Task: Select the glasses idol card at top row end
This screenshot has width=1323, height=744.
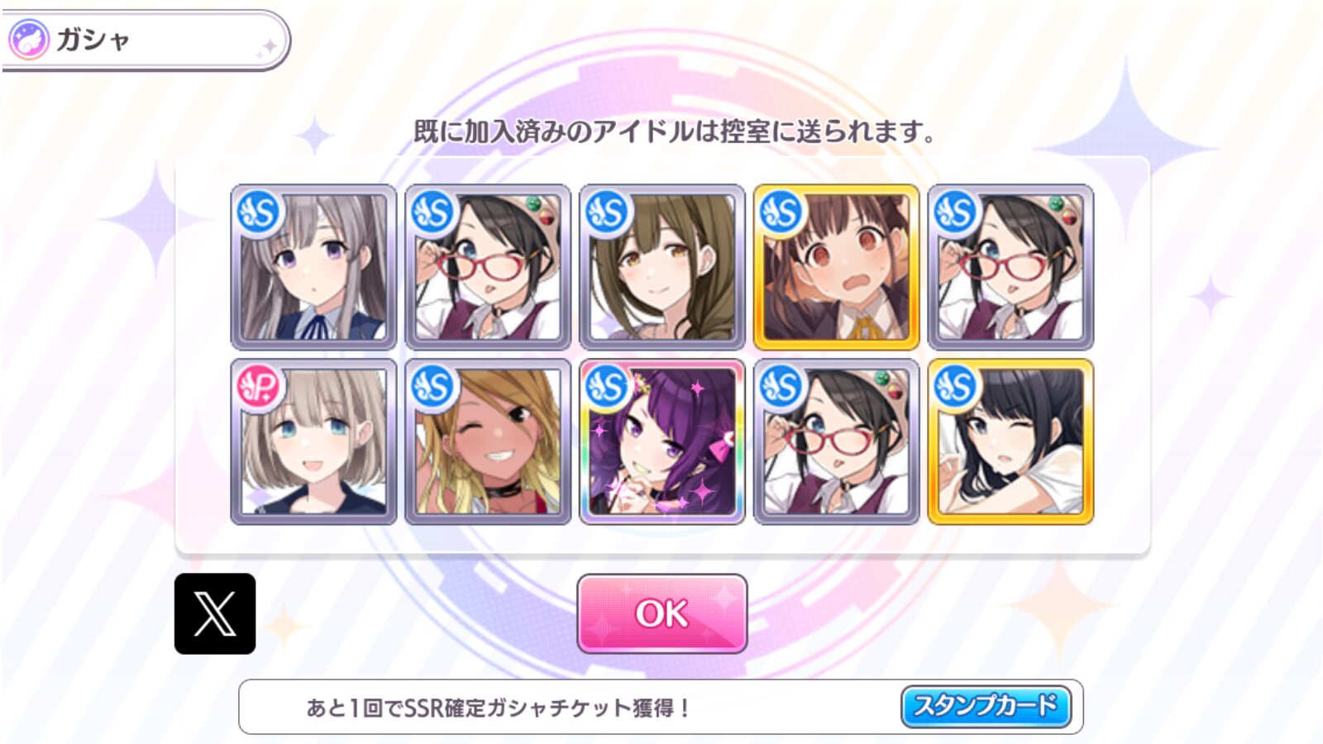Action: pyautogui.click(x=1011, y=267)
